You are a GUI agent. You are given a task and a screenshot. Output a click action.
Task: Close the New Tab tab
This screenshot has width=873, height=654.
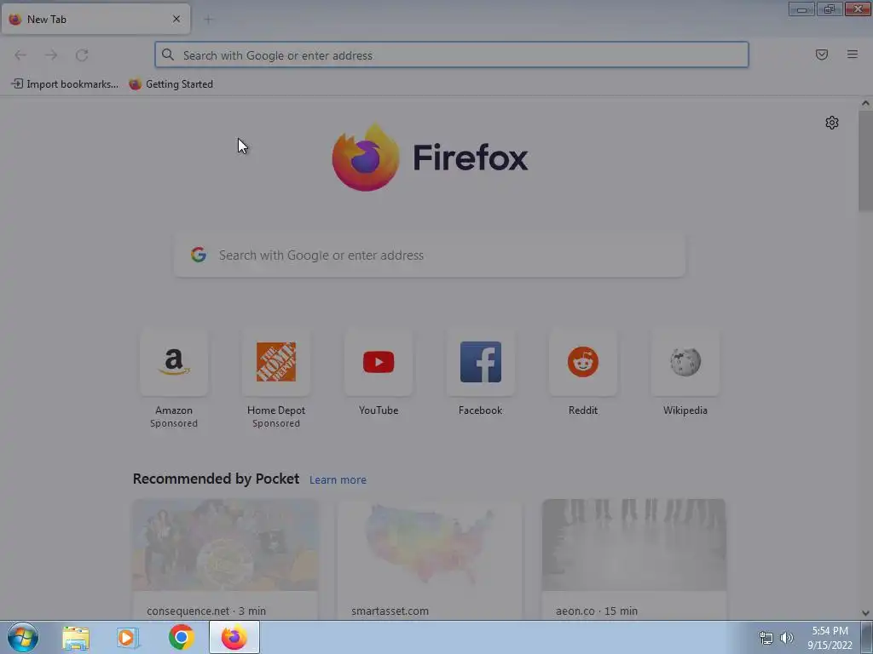coord(176,19)
